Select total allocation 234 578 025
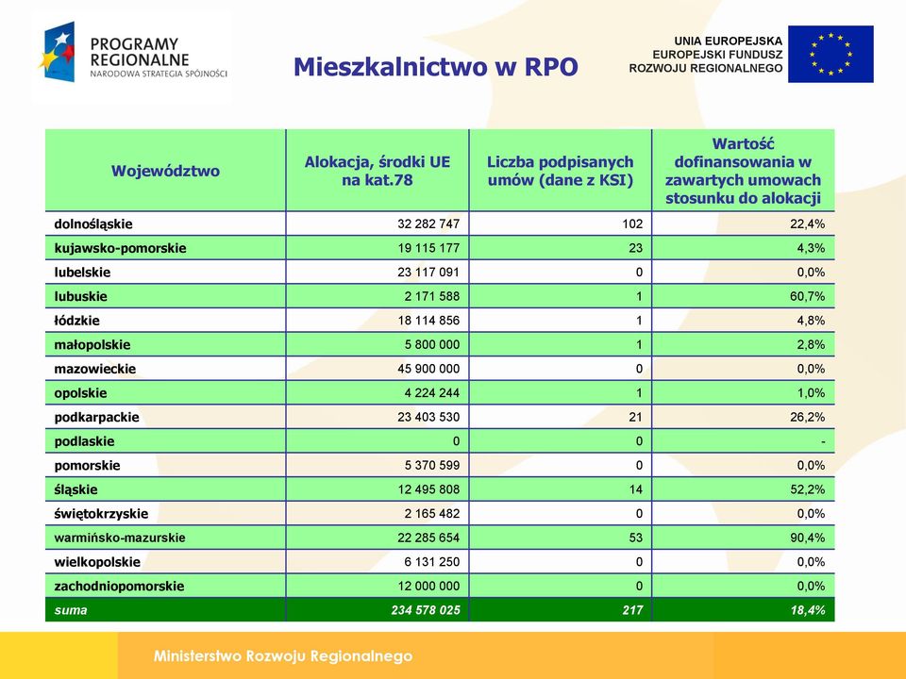Screen dimensions: 906x679 [x=426, y=610]
